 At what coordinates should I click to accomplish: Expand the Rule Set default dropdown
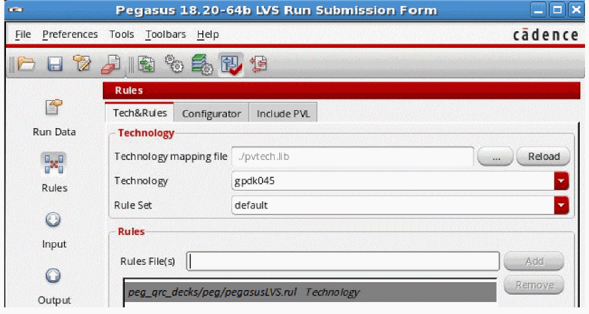point(561,205)
